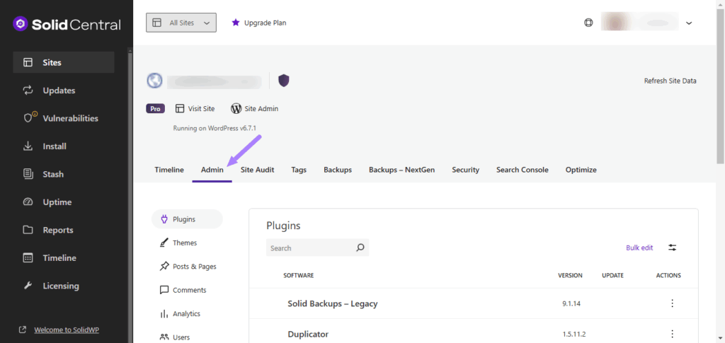Screen dimensions: 725x343
Task: Click the site globe avatar icon
Action: click(155, 81)
